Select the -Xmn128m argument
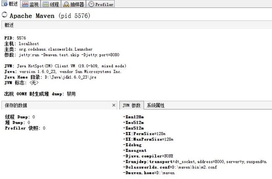Viewport: 272px width, 179px height. pyautogui.click(x=133, y=117)
